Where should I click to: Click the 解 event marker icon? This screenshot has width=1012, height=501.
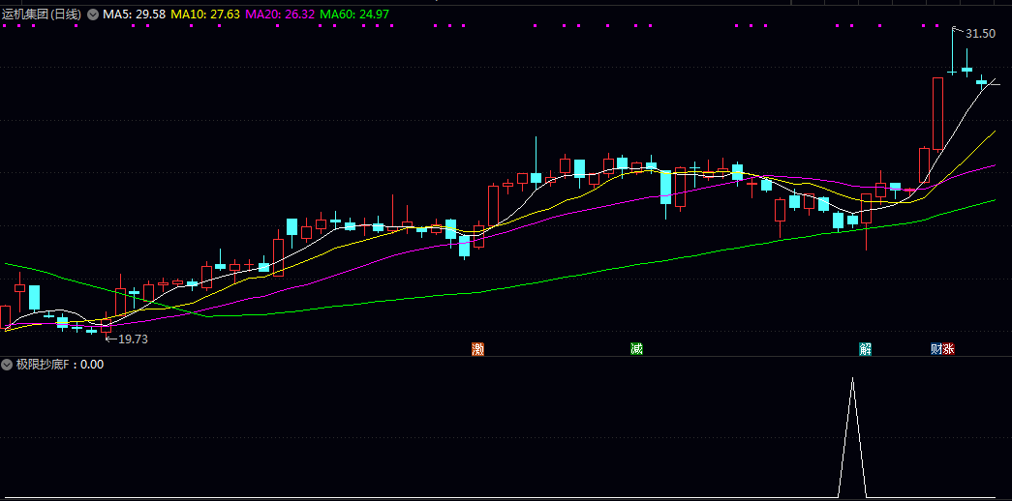click(x=866, y=349)
